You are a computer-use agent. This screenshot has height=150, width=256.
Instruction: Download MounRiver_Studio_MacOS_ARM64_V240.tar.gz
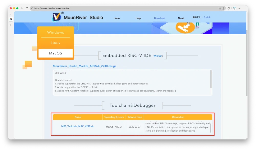coord(84,66)
